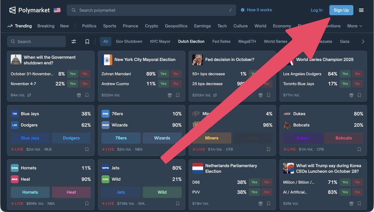Switch to the Sports category
374x212 pixels.
(x=110, y=26)
